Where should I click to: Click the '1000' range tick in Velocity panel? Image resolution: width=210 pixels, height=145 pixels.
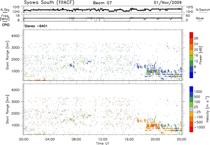pyautogui.click(x=15, y=125)
